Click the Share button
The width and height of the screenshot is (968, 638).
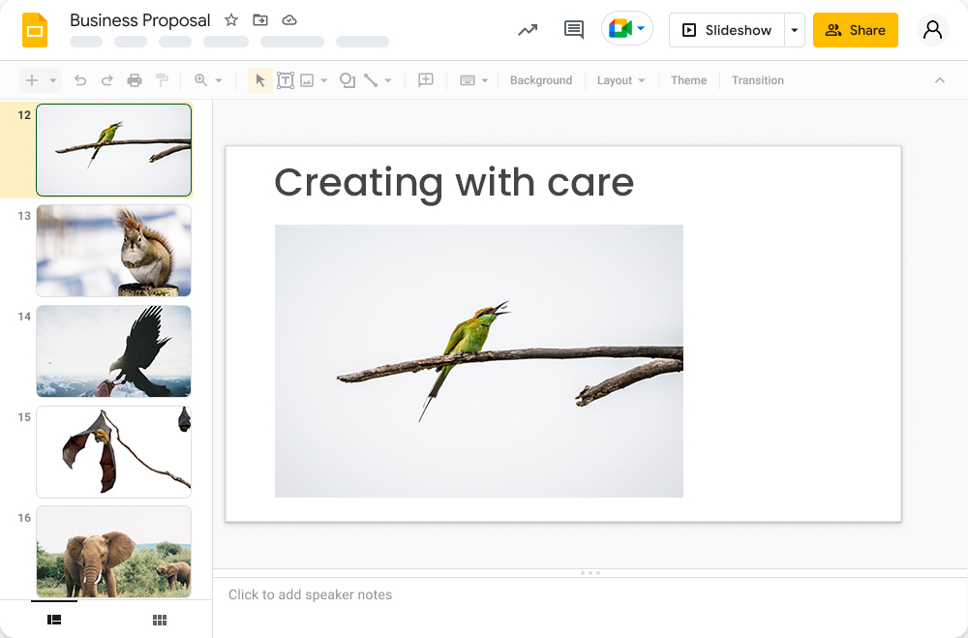[855, 30]
